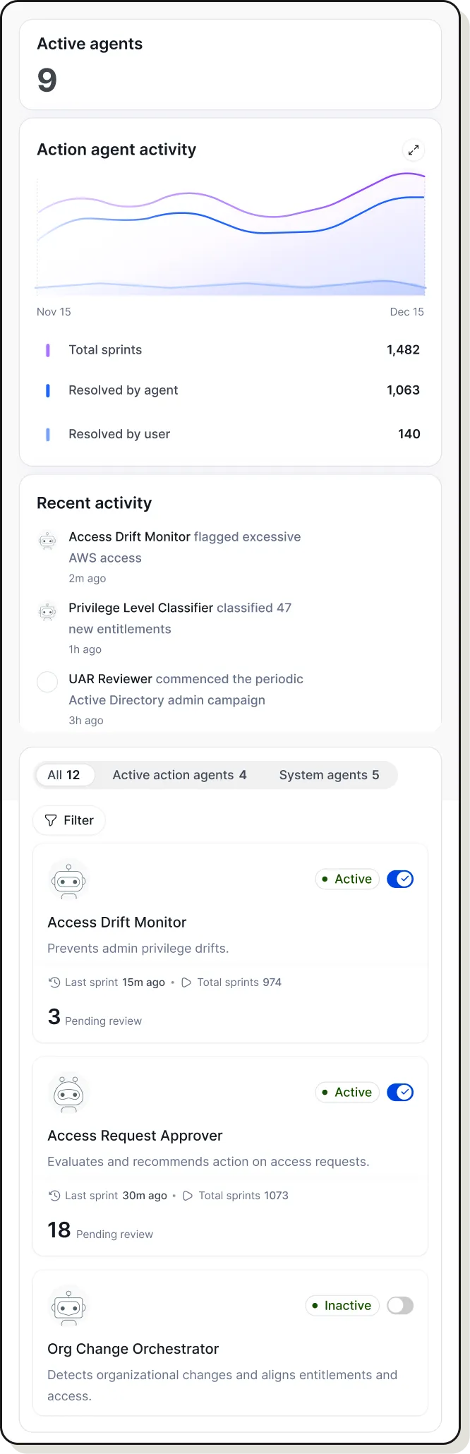Expand the Action agent activity chart
The image size is (470, 1454).
click(414, 150)
